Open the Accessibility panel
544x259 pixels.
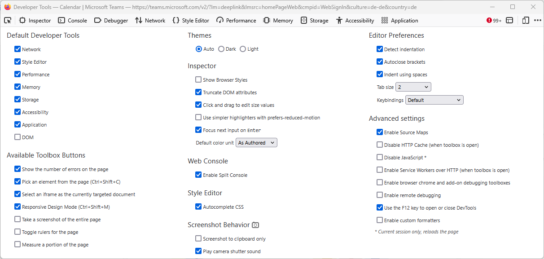[x=355, y=20]
